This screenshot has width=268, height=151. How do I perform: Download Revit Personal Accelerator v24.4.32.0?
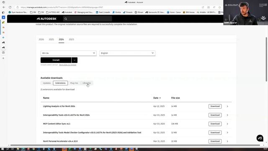pyautogui.click(x=215, y=141)
